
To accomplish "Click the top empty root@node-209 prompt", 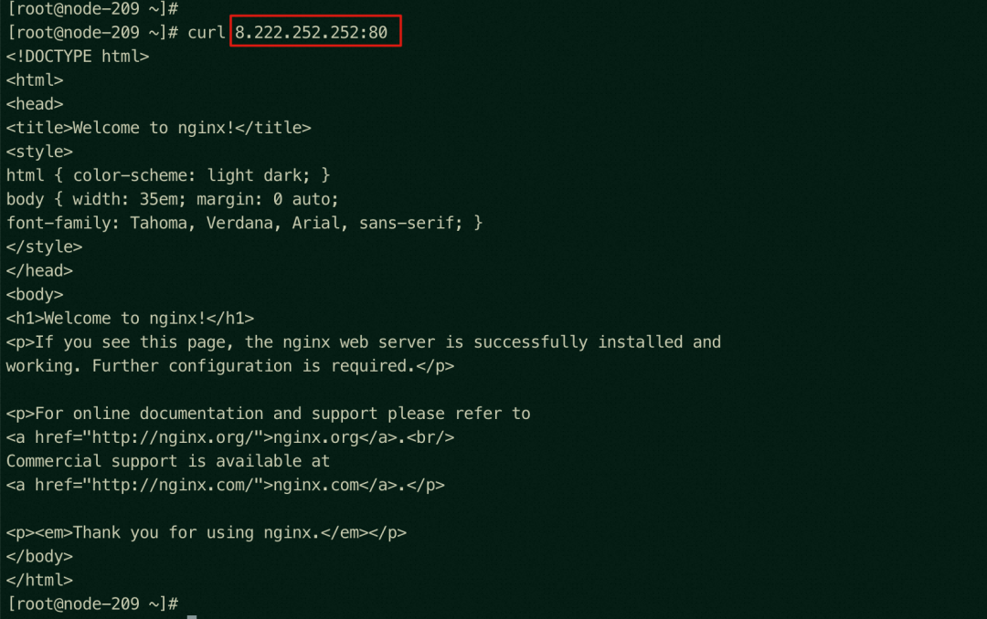I will (92, 8).
